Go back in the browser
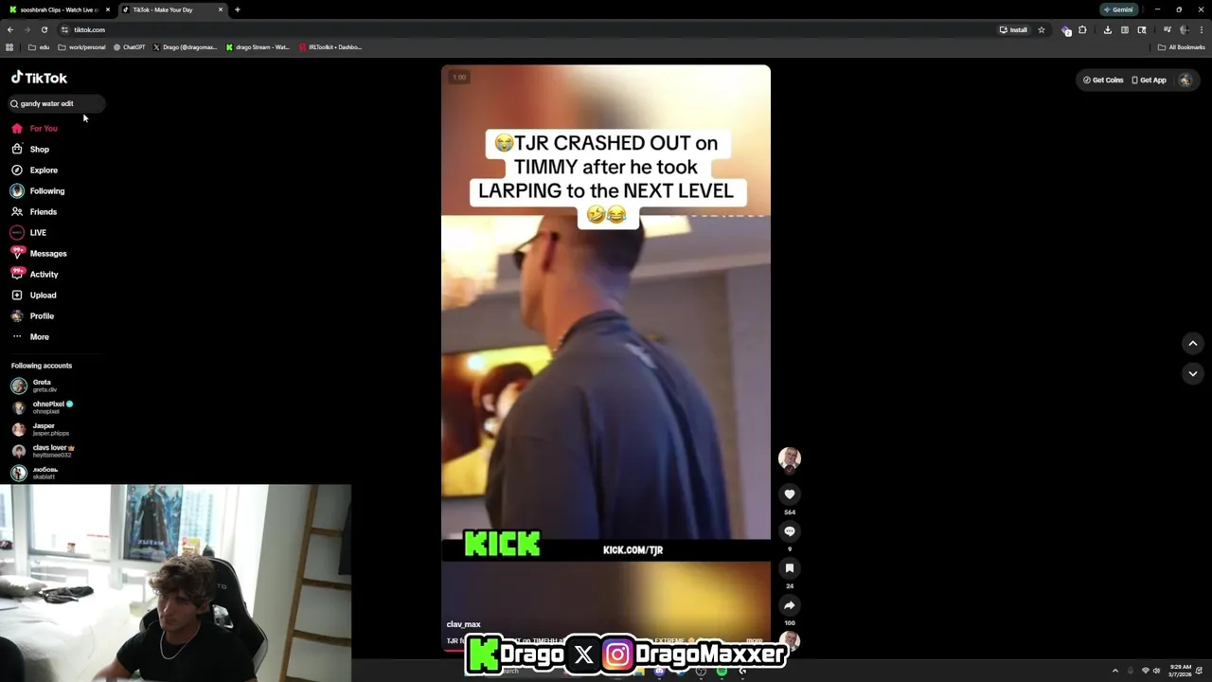This screenshot has height=682, width=1212. click(x=10, y=29)
